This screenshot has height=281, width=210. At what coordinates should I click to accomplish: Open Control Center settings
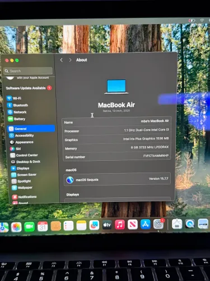click(x=24, y=155)
